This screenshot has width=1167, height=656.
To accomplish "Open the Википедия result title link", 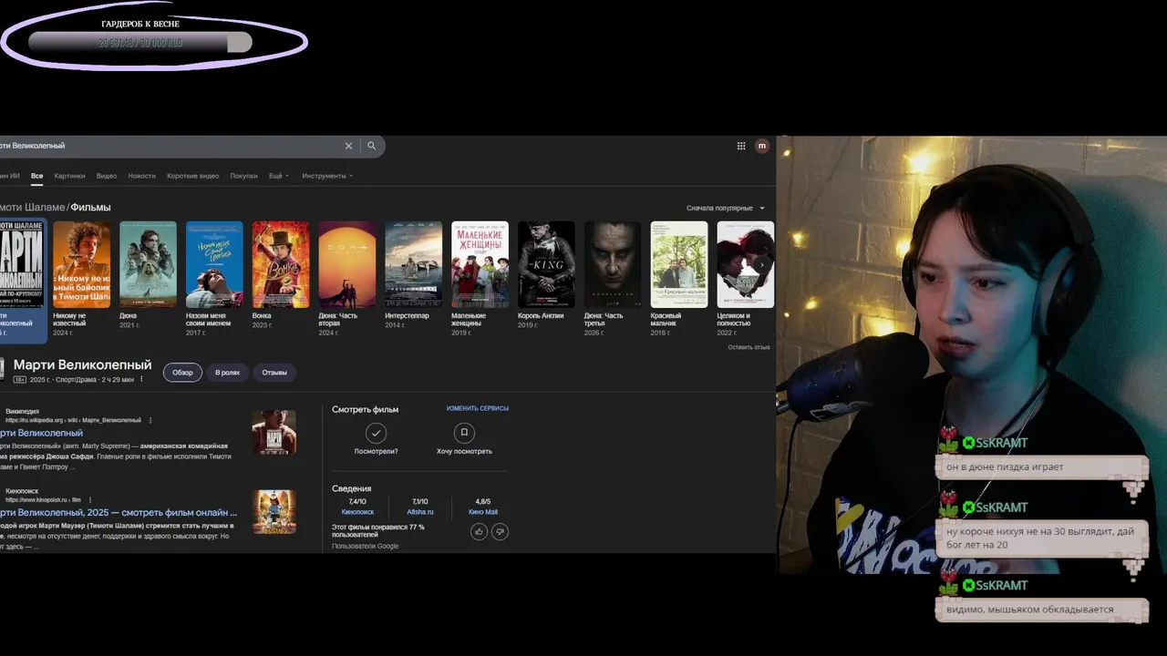I will [41, 433].
